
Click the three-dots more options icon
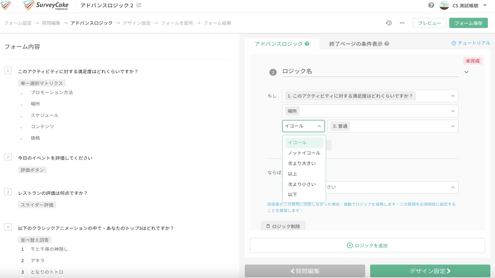(x=402, y=23)
